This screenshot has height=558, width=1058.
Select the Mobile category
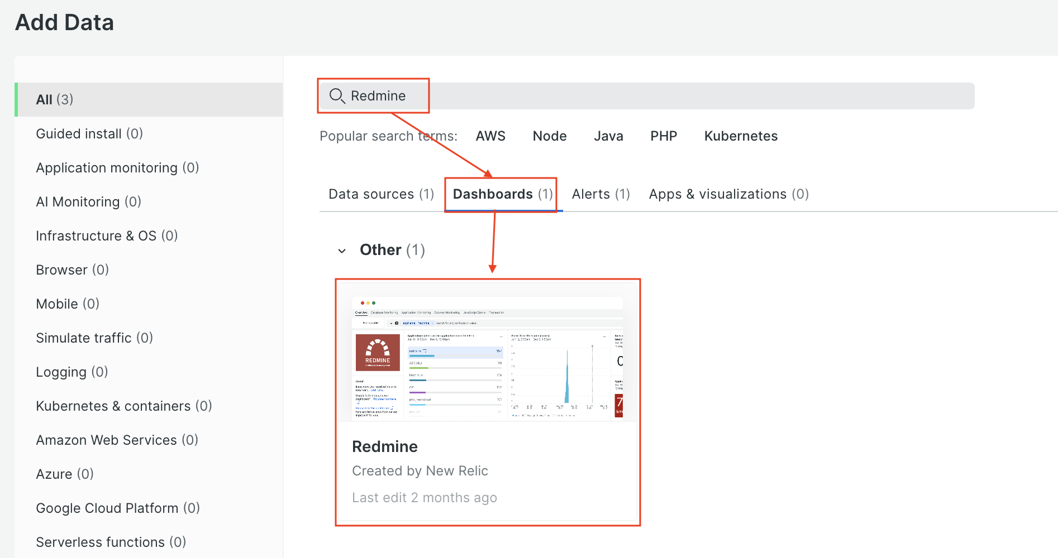click(x=68, y=304)
